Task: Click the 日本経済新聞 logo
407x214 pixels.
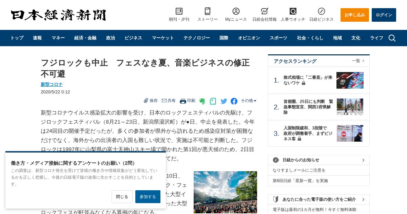Action: (58, 15)
